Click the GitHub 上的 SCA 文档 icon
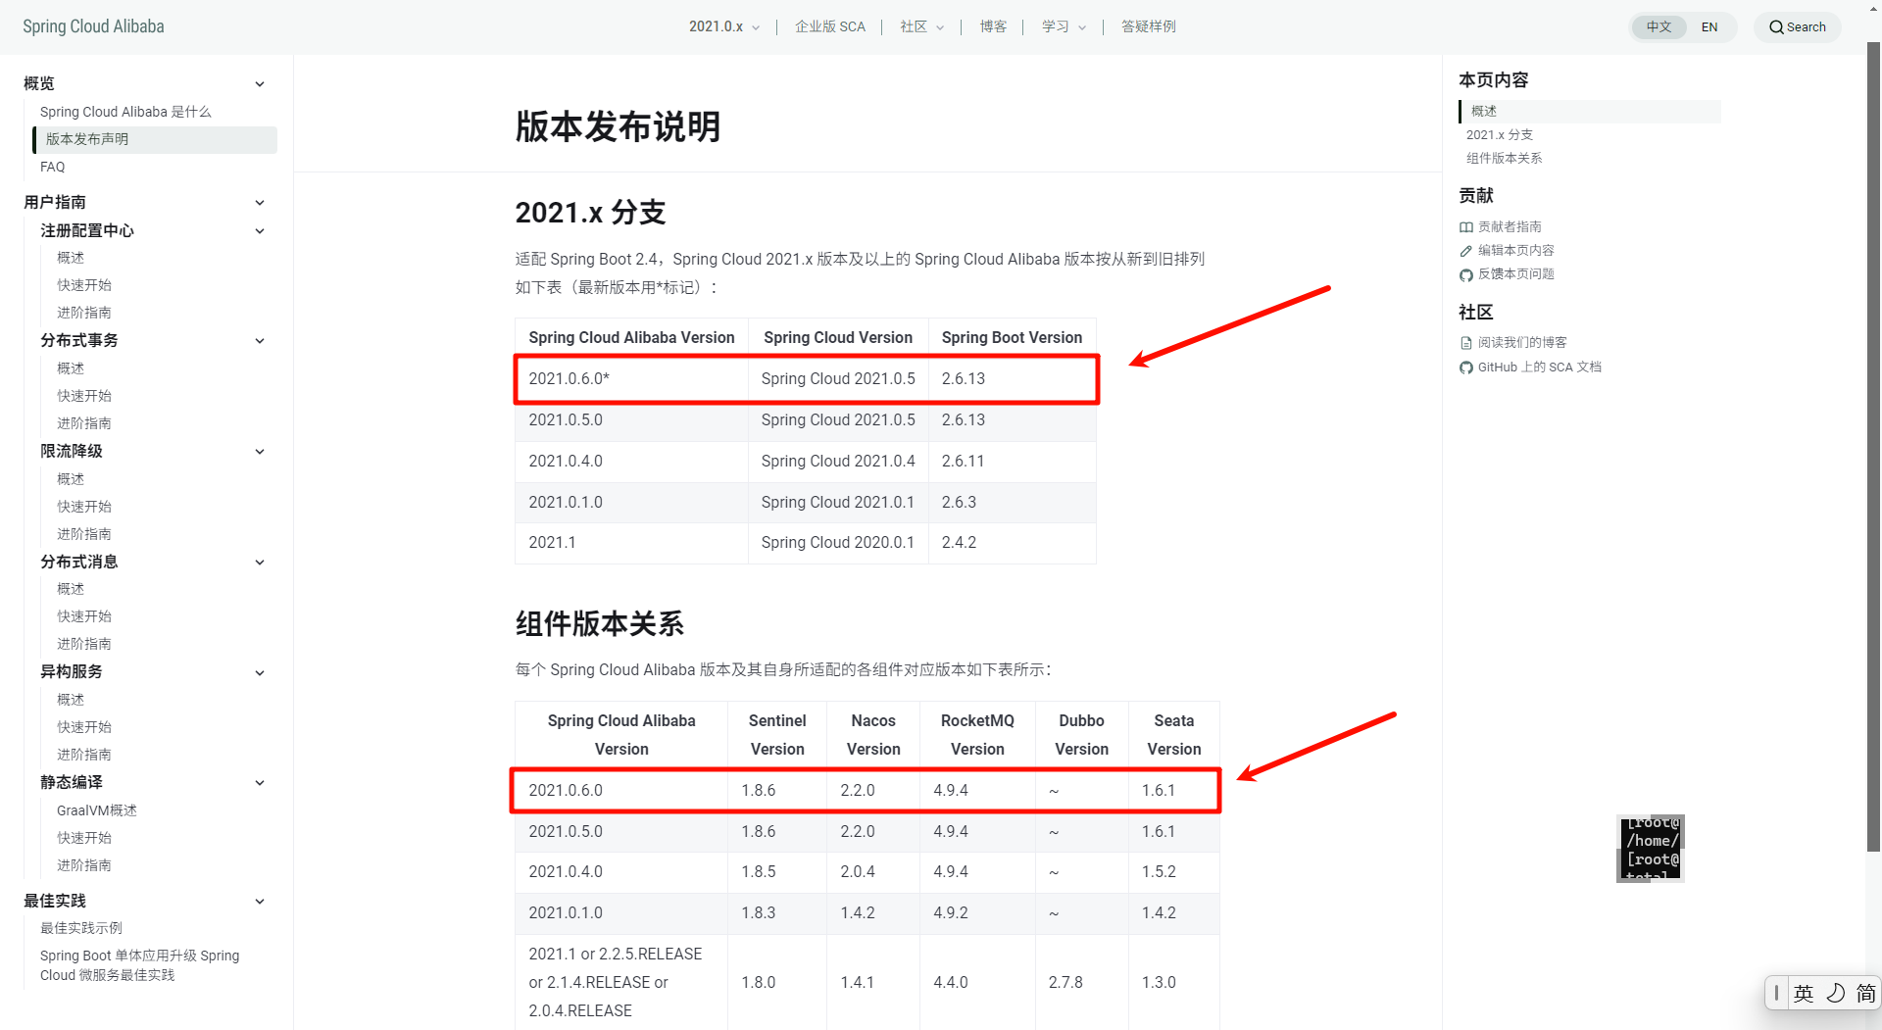 pos(1466,368)
